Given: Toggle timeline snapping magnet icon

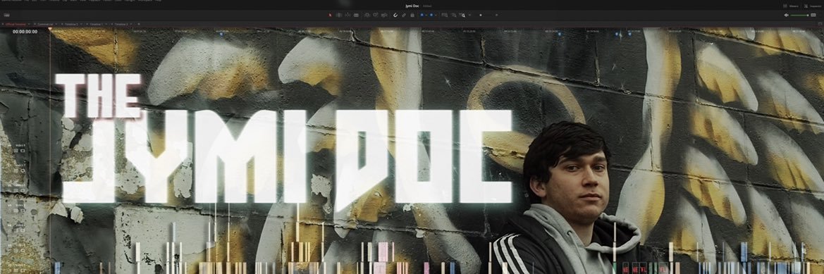Looking at the screenshot, I should [x=395, y=15].
